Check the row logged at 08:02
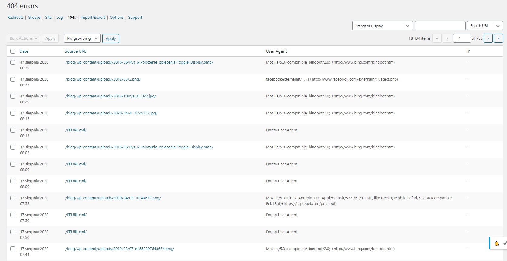Screen dimensions: 507x261 click(13, 147)
